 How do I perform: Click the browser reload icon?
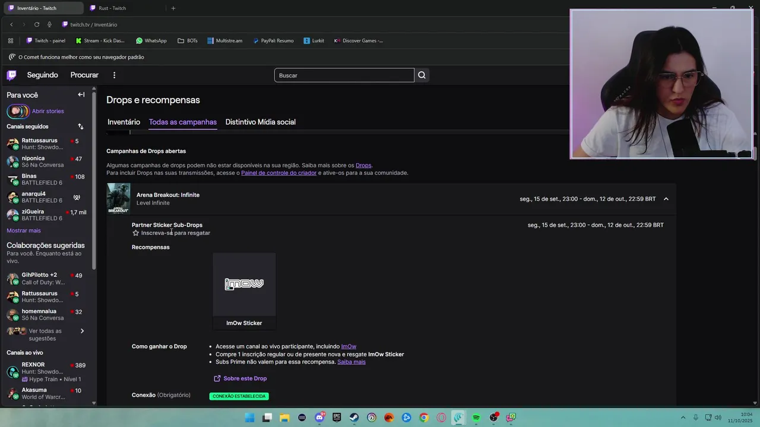(x=37, y=24)
